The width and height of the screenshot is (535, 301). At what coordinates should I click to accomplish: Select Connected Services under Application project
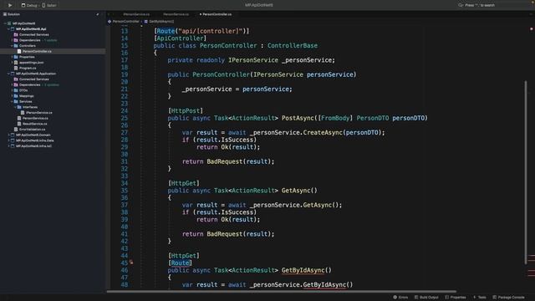click(33, 79)
